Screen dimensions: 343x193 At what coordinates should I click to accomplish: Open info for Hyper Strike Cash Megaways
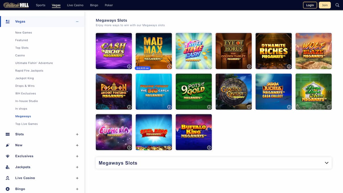pyautogui.click(x=209, y=67)
